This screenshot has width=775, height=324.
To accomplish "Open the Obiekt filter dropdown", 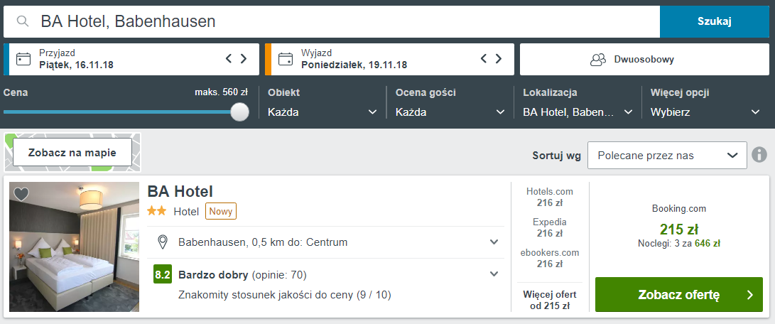I will pos(322,112).
